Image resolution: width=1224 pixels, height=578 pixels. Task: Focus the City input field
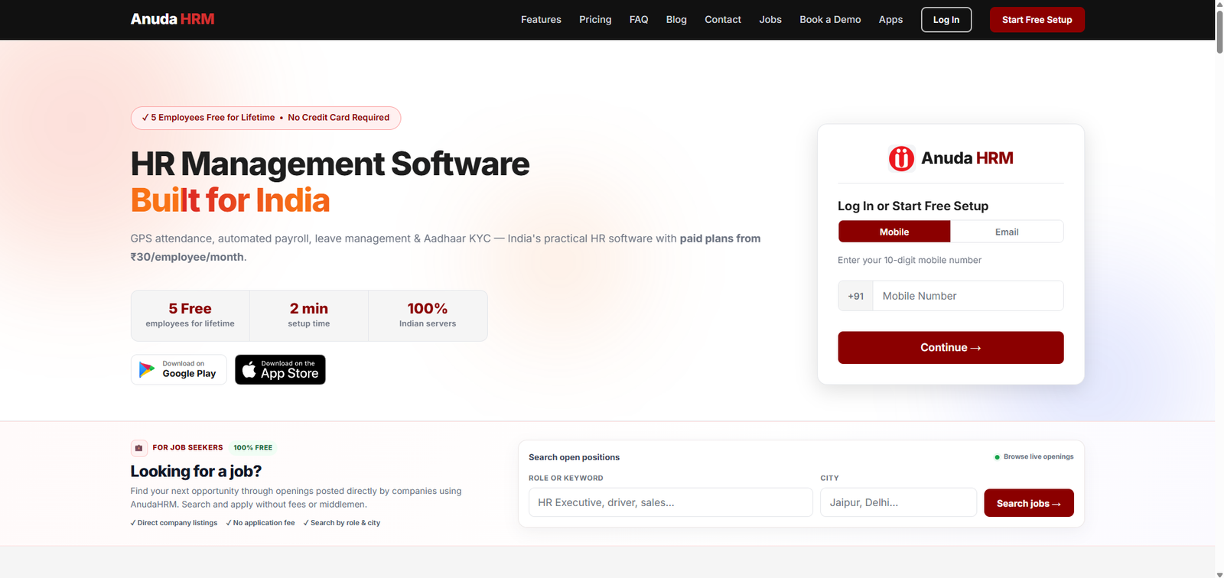pos(898,502)
